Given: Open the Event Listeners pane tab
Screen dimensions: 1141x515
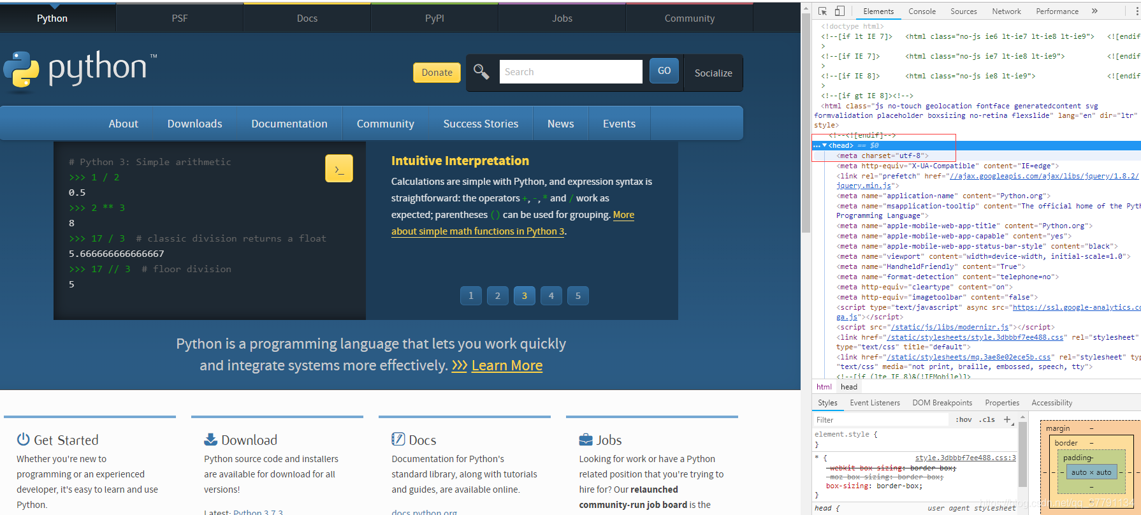Looking at the screenshot, I should [x=875, y=403].
